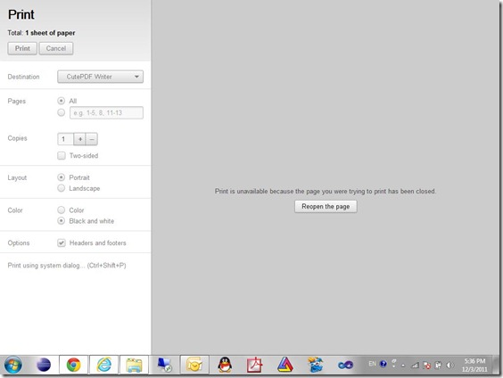Cancel the print dialog
This screenshot has width=503, height=378.
[56, 48]
